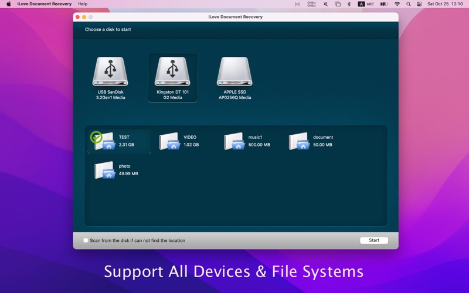Choose the VIDEO 1.02 GB volume icon

pos(169,141)
